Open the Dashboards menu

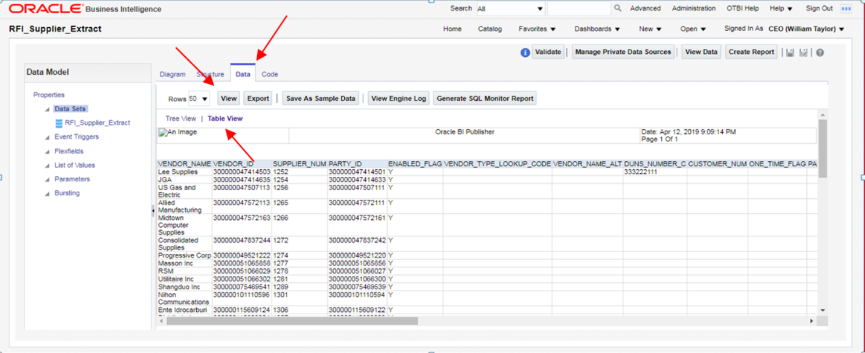click(597, 29)
